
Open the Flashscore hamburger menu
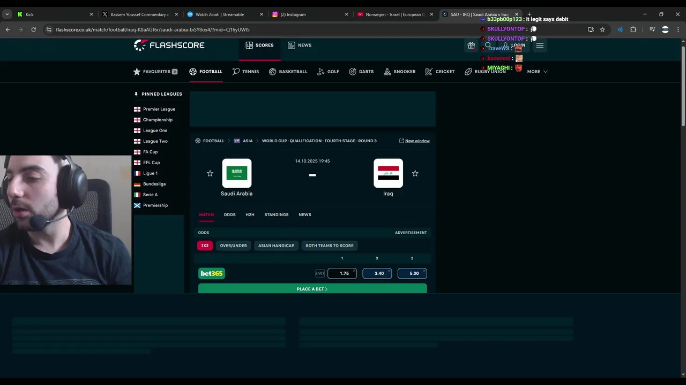pyautogui.click(x=540, y=45)
